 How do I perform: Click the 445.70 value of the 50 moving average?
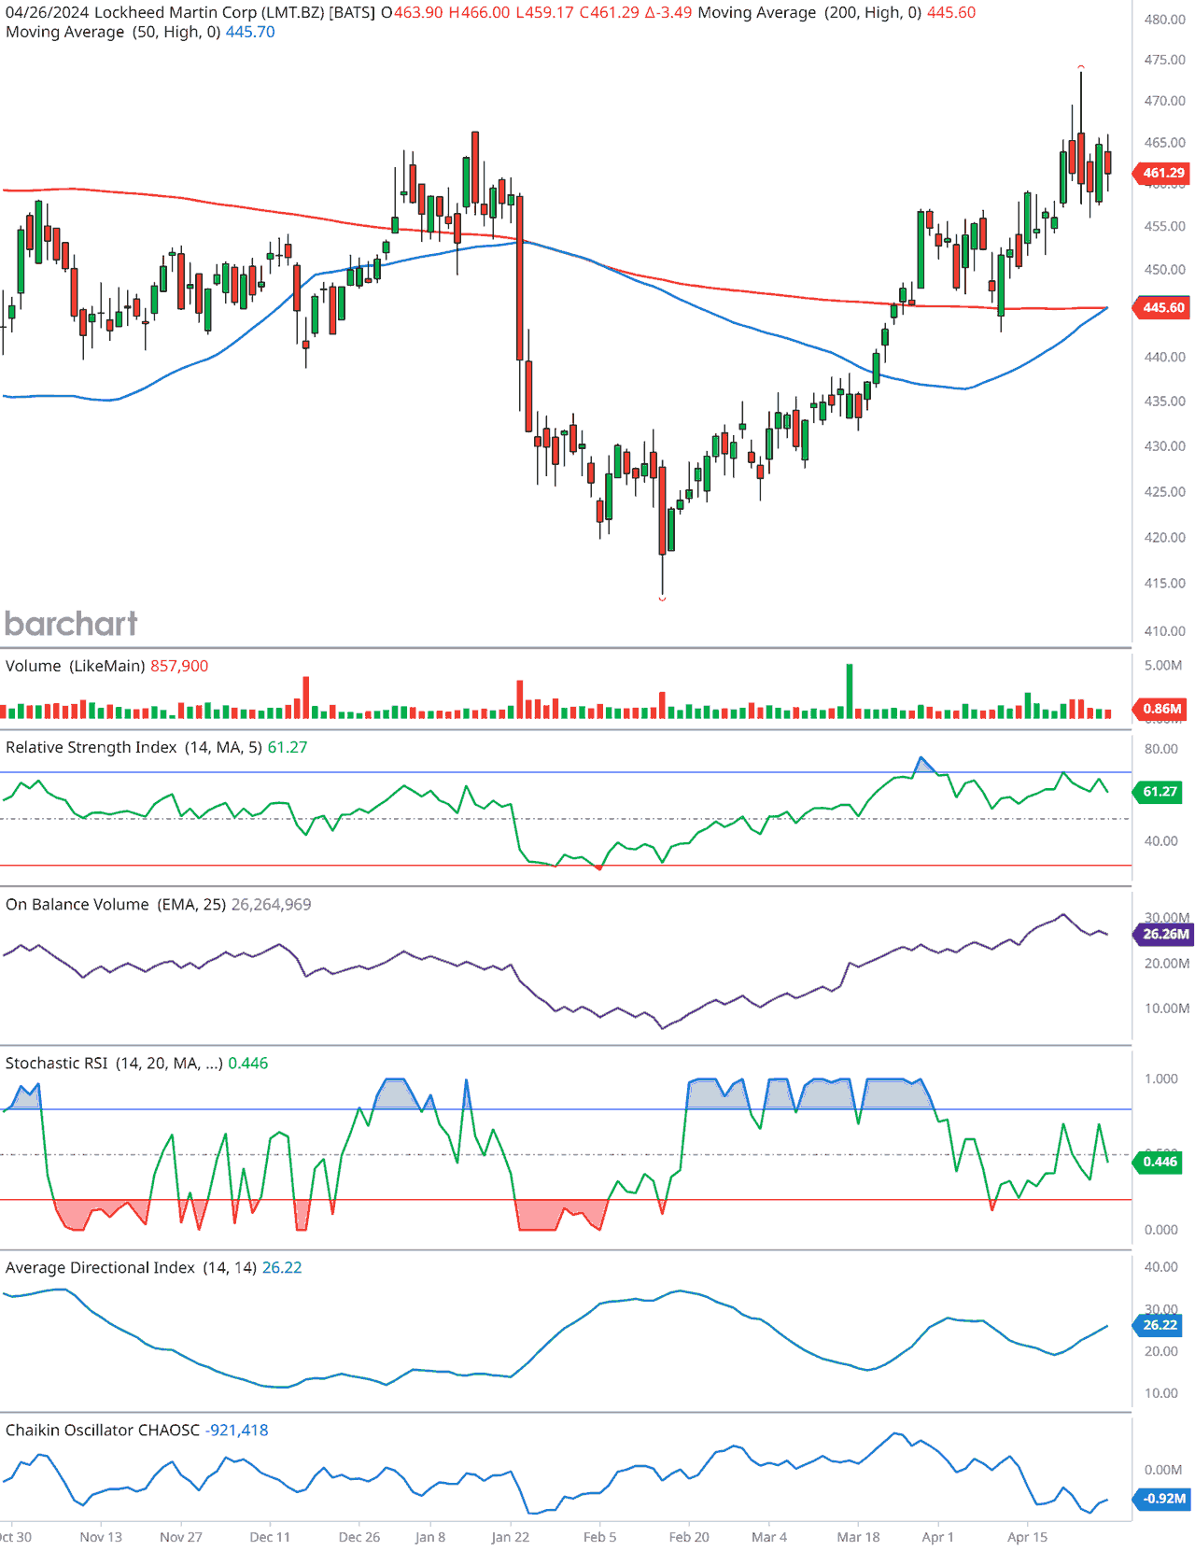click(250, 32)
